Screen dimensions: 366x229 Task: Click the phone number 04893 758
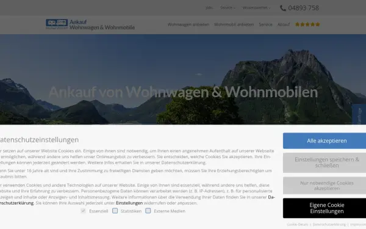click(303, 8)
